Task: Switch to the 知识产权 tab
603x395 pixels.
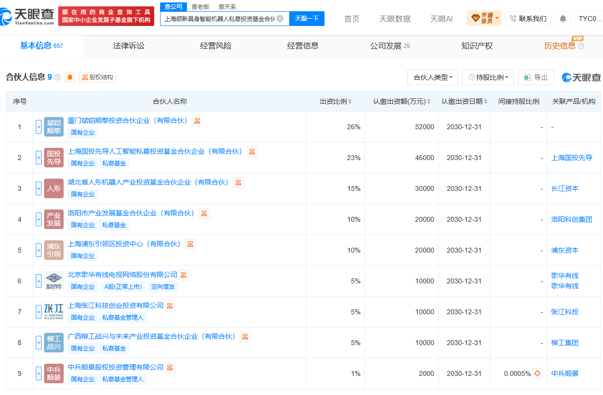Action: pos(477,46)
